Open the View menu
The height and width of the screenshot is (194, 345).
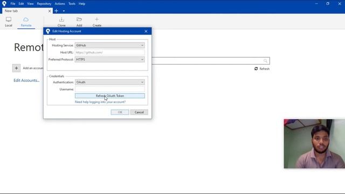[30, 4]
